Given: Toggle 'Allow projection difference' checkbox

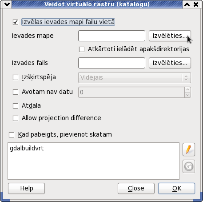Looking at the screenshot, I should tap(16, 118).
